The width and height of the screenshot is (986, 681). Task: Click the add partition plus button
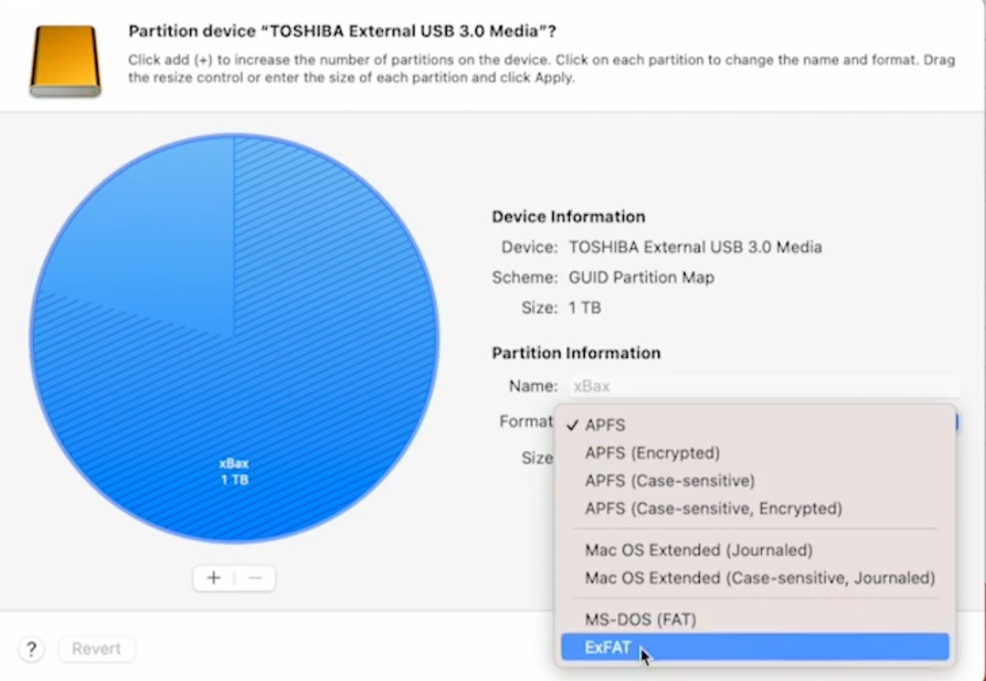pos(214,578)
